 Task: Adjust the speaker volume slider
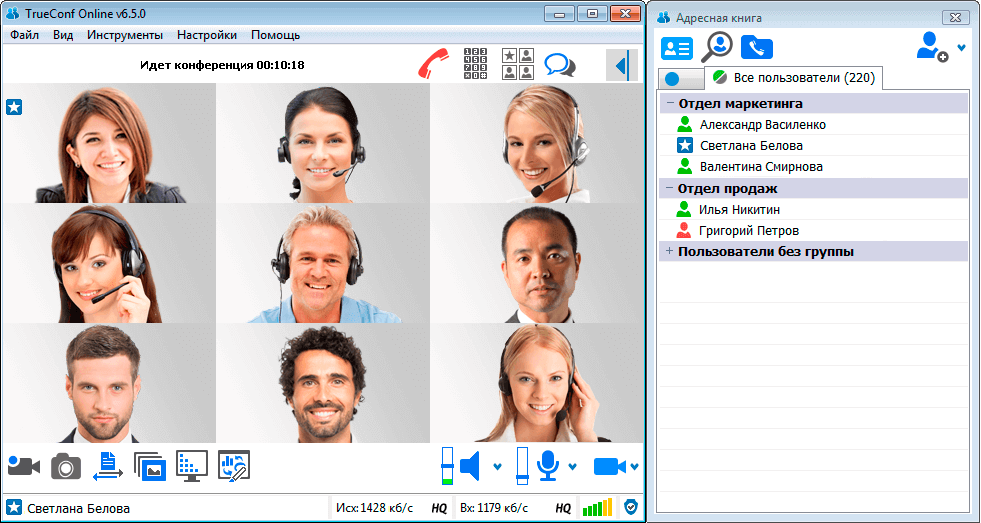coord(447,466)
